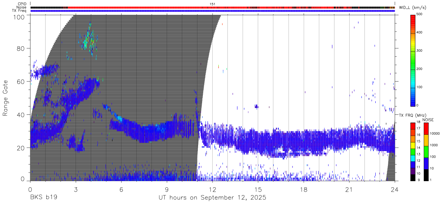Click the 100 range gate tick label

[19, 17]
